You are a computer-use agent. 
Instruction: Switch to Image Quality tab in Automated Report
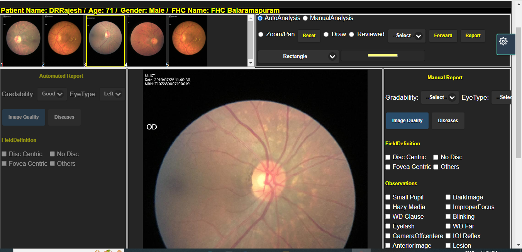tap(24, 117)
